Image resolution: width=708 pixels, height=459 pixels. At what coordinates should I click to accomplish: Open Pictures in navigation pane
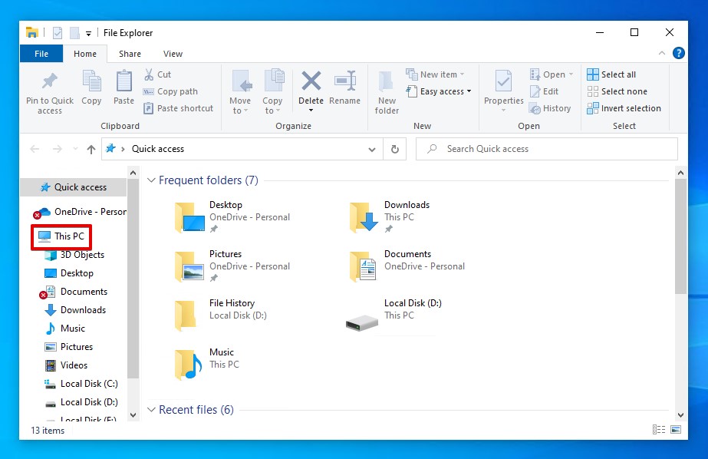[68, 347]
